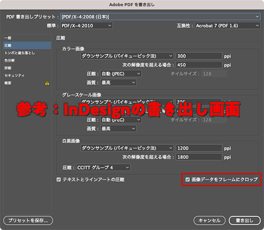Select トンボと裁ち落とし in the sidebar
Screen dimensions: 264x230
[27, 53]
